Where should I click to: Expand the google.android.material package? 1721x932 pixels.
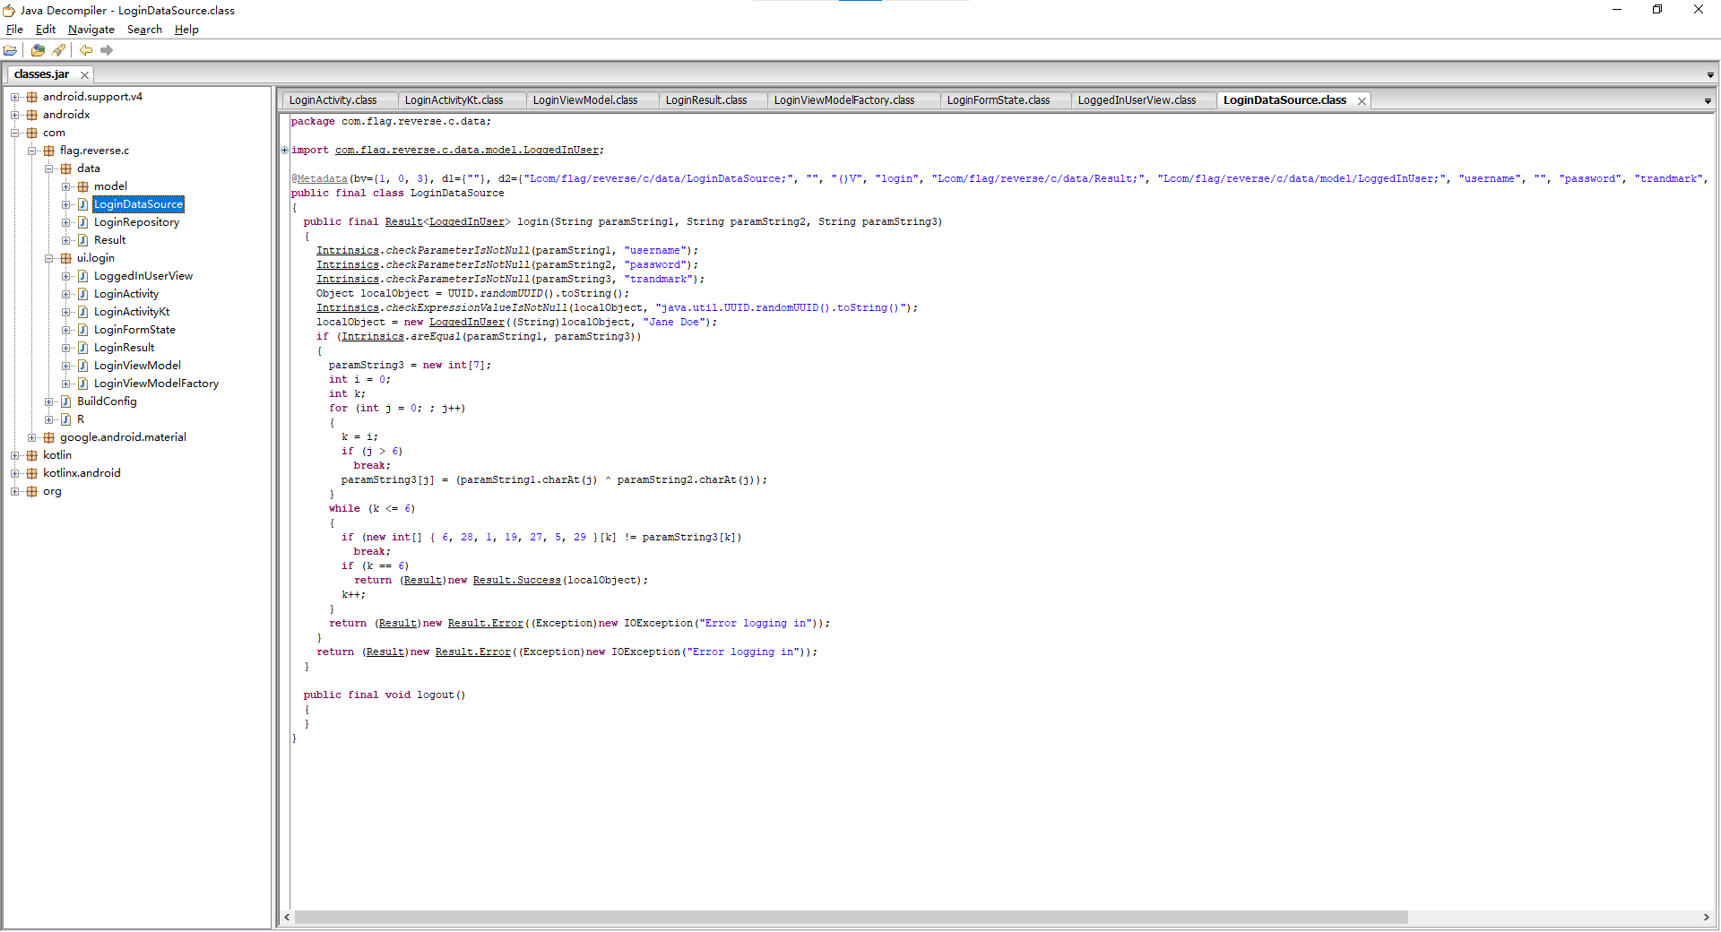32,437
